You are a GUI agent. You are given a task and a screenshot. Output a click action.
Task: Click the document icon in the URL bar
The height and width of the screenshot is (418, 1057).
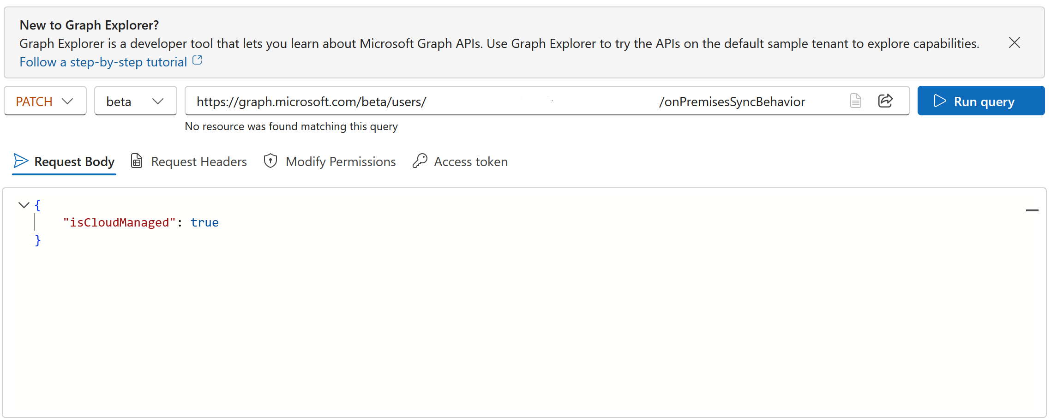[855, 101]
